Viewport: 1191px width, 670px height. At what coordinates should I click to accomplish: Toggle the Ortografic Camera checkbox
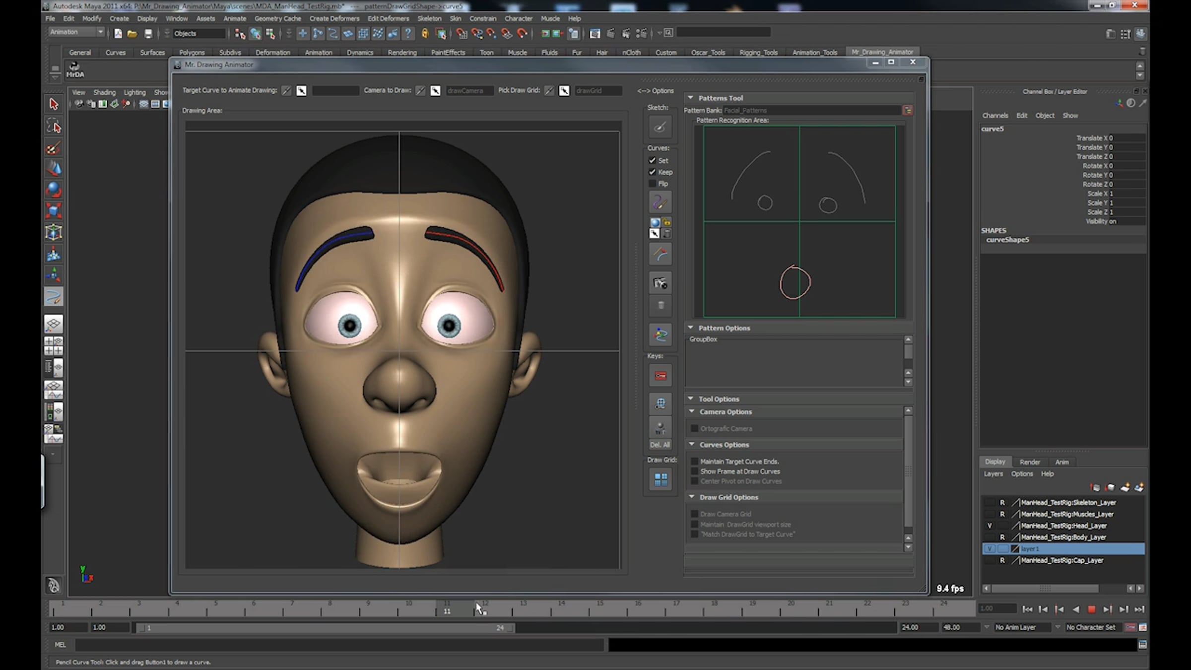click(x=695, y=428)
